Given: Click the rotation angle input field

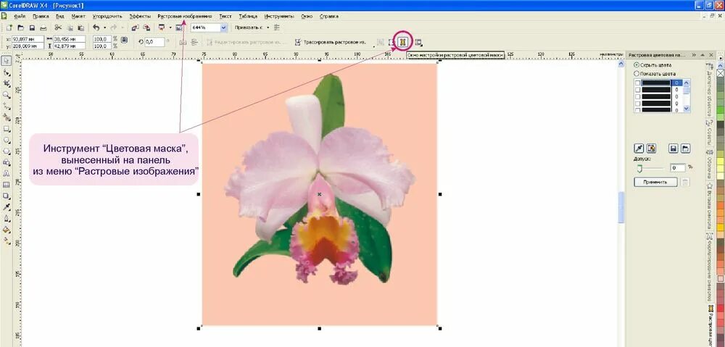Looking at the screenshot, I should pyautogui.click(x=154, y=42).
